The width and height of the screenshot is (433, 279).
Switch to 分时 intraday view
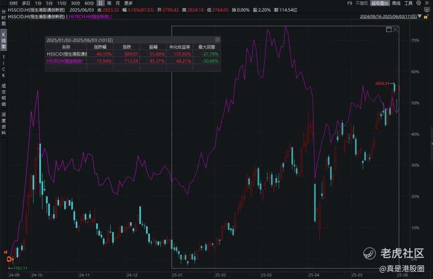pos(13,3)
